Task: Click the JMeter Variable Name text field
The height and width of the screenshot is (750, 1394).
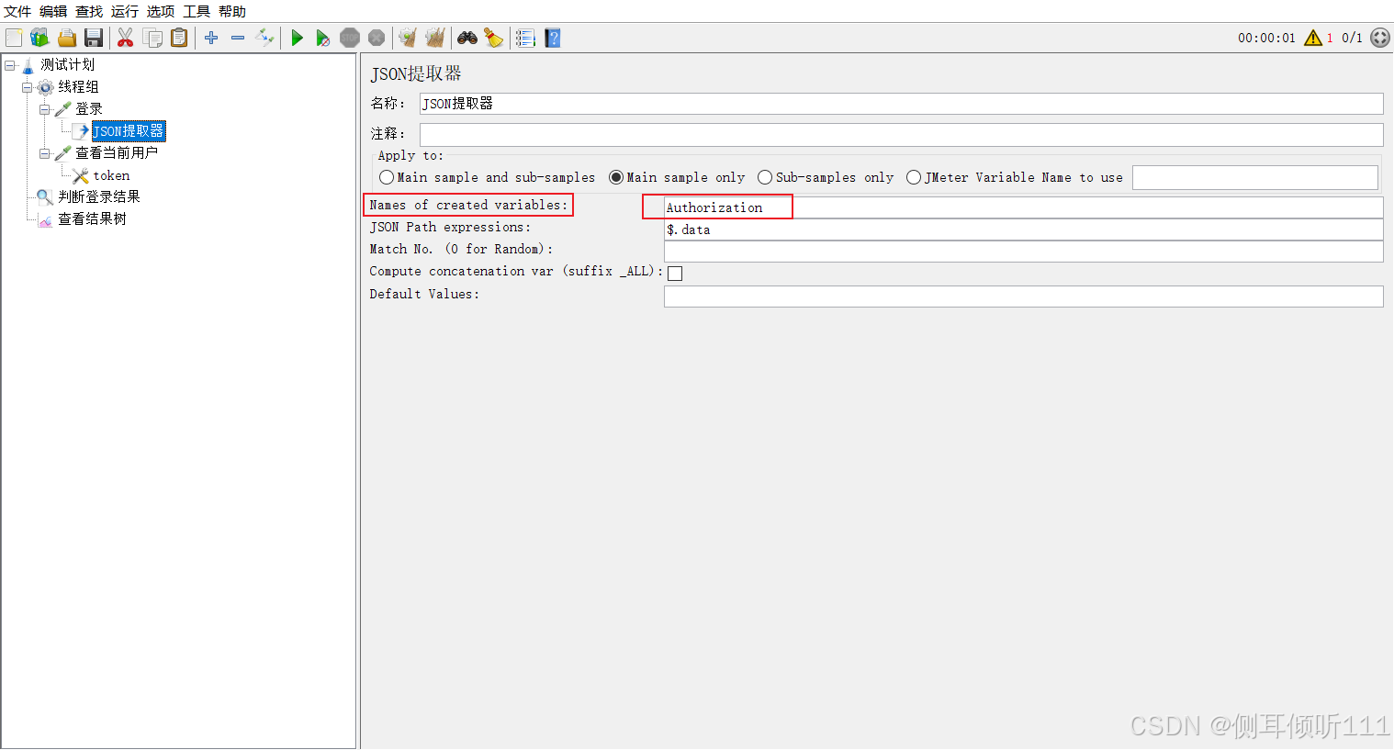Action: [x=1255, y=177]
